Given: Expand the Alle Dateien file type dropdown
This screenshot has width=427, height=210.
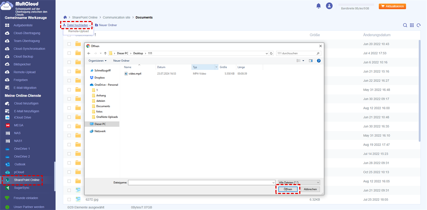Looking at the screenshot, I should click(x=299, y=182).
